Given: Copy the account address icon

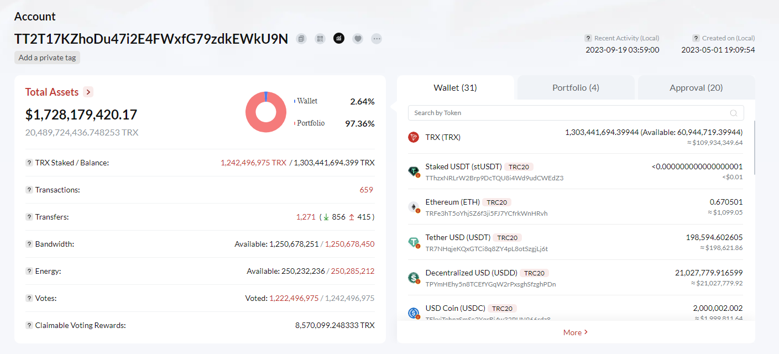Looking at the screenshot, I should coord(301,39).
